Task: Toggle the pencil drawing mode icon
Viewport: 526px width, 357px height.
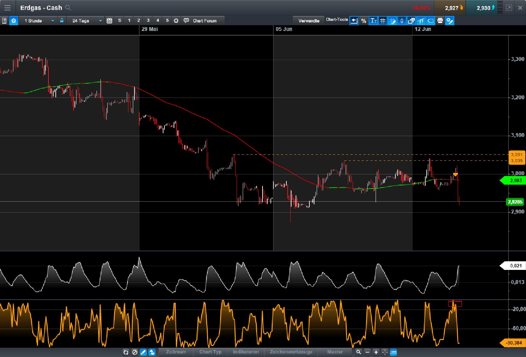Action: [x=143, y=352]
